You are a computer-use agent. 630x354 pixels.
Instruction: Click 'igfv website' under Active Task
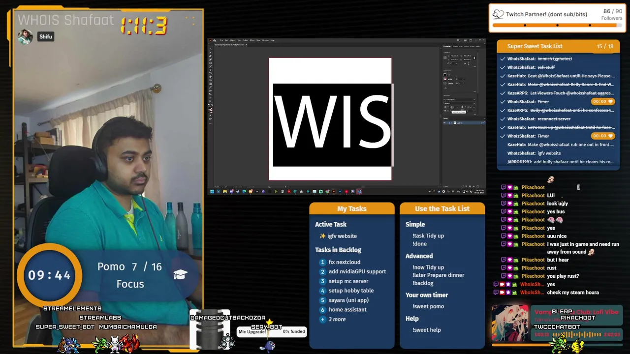click(342, 236)
